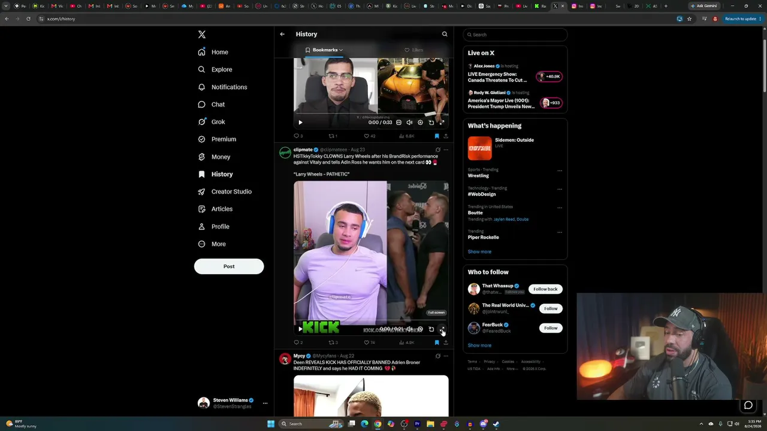Open Sidemen: Outside live event
This screenshot has width=767, height=431.
coord(515,148)
